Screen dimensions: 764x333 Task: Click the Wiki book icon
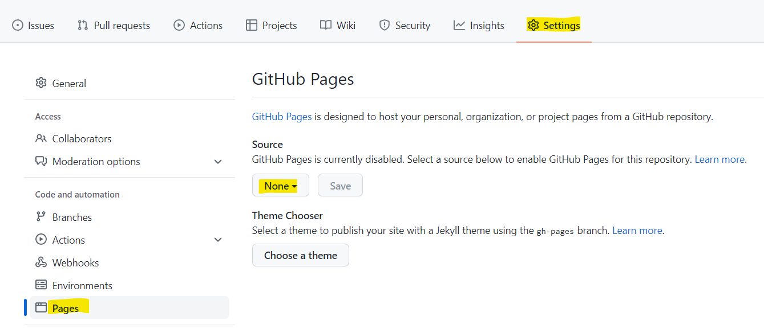pos(326,26)
